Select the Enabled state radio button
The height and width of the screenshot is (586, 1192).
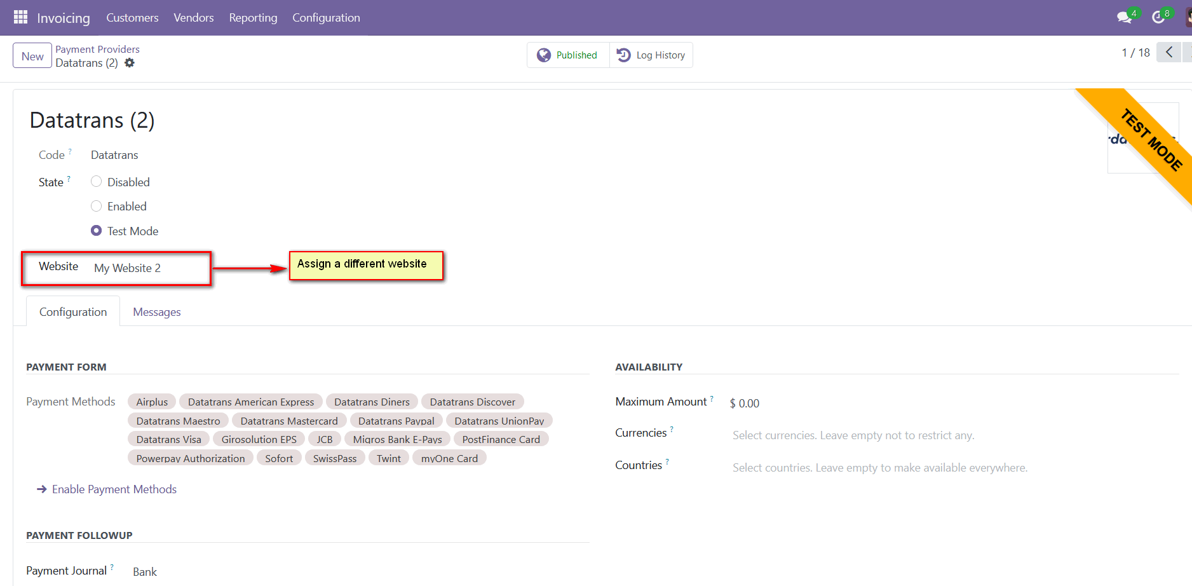click(x=96, y=206)
